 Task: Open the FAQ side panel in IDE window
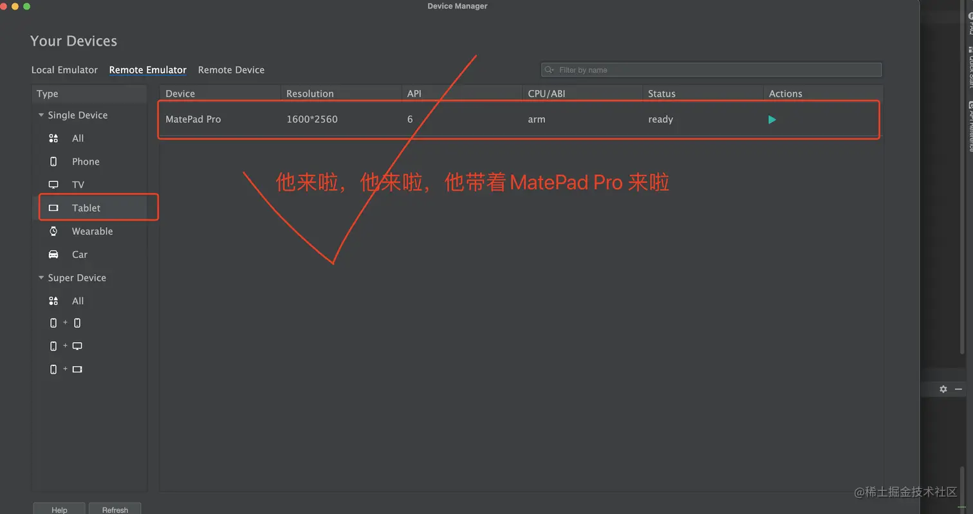(970, 24)
